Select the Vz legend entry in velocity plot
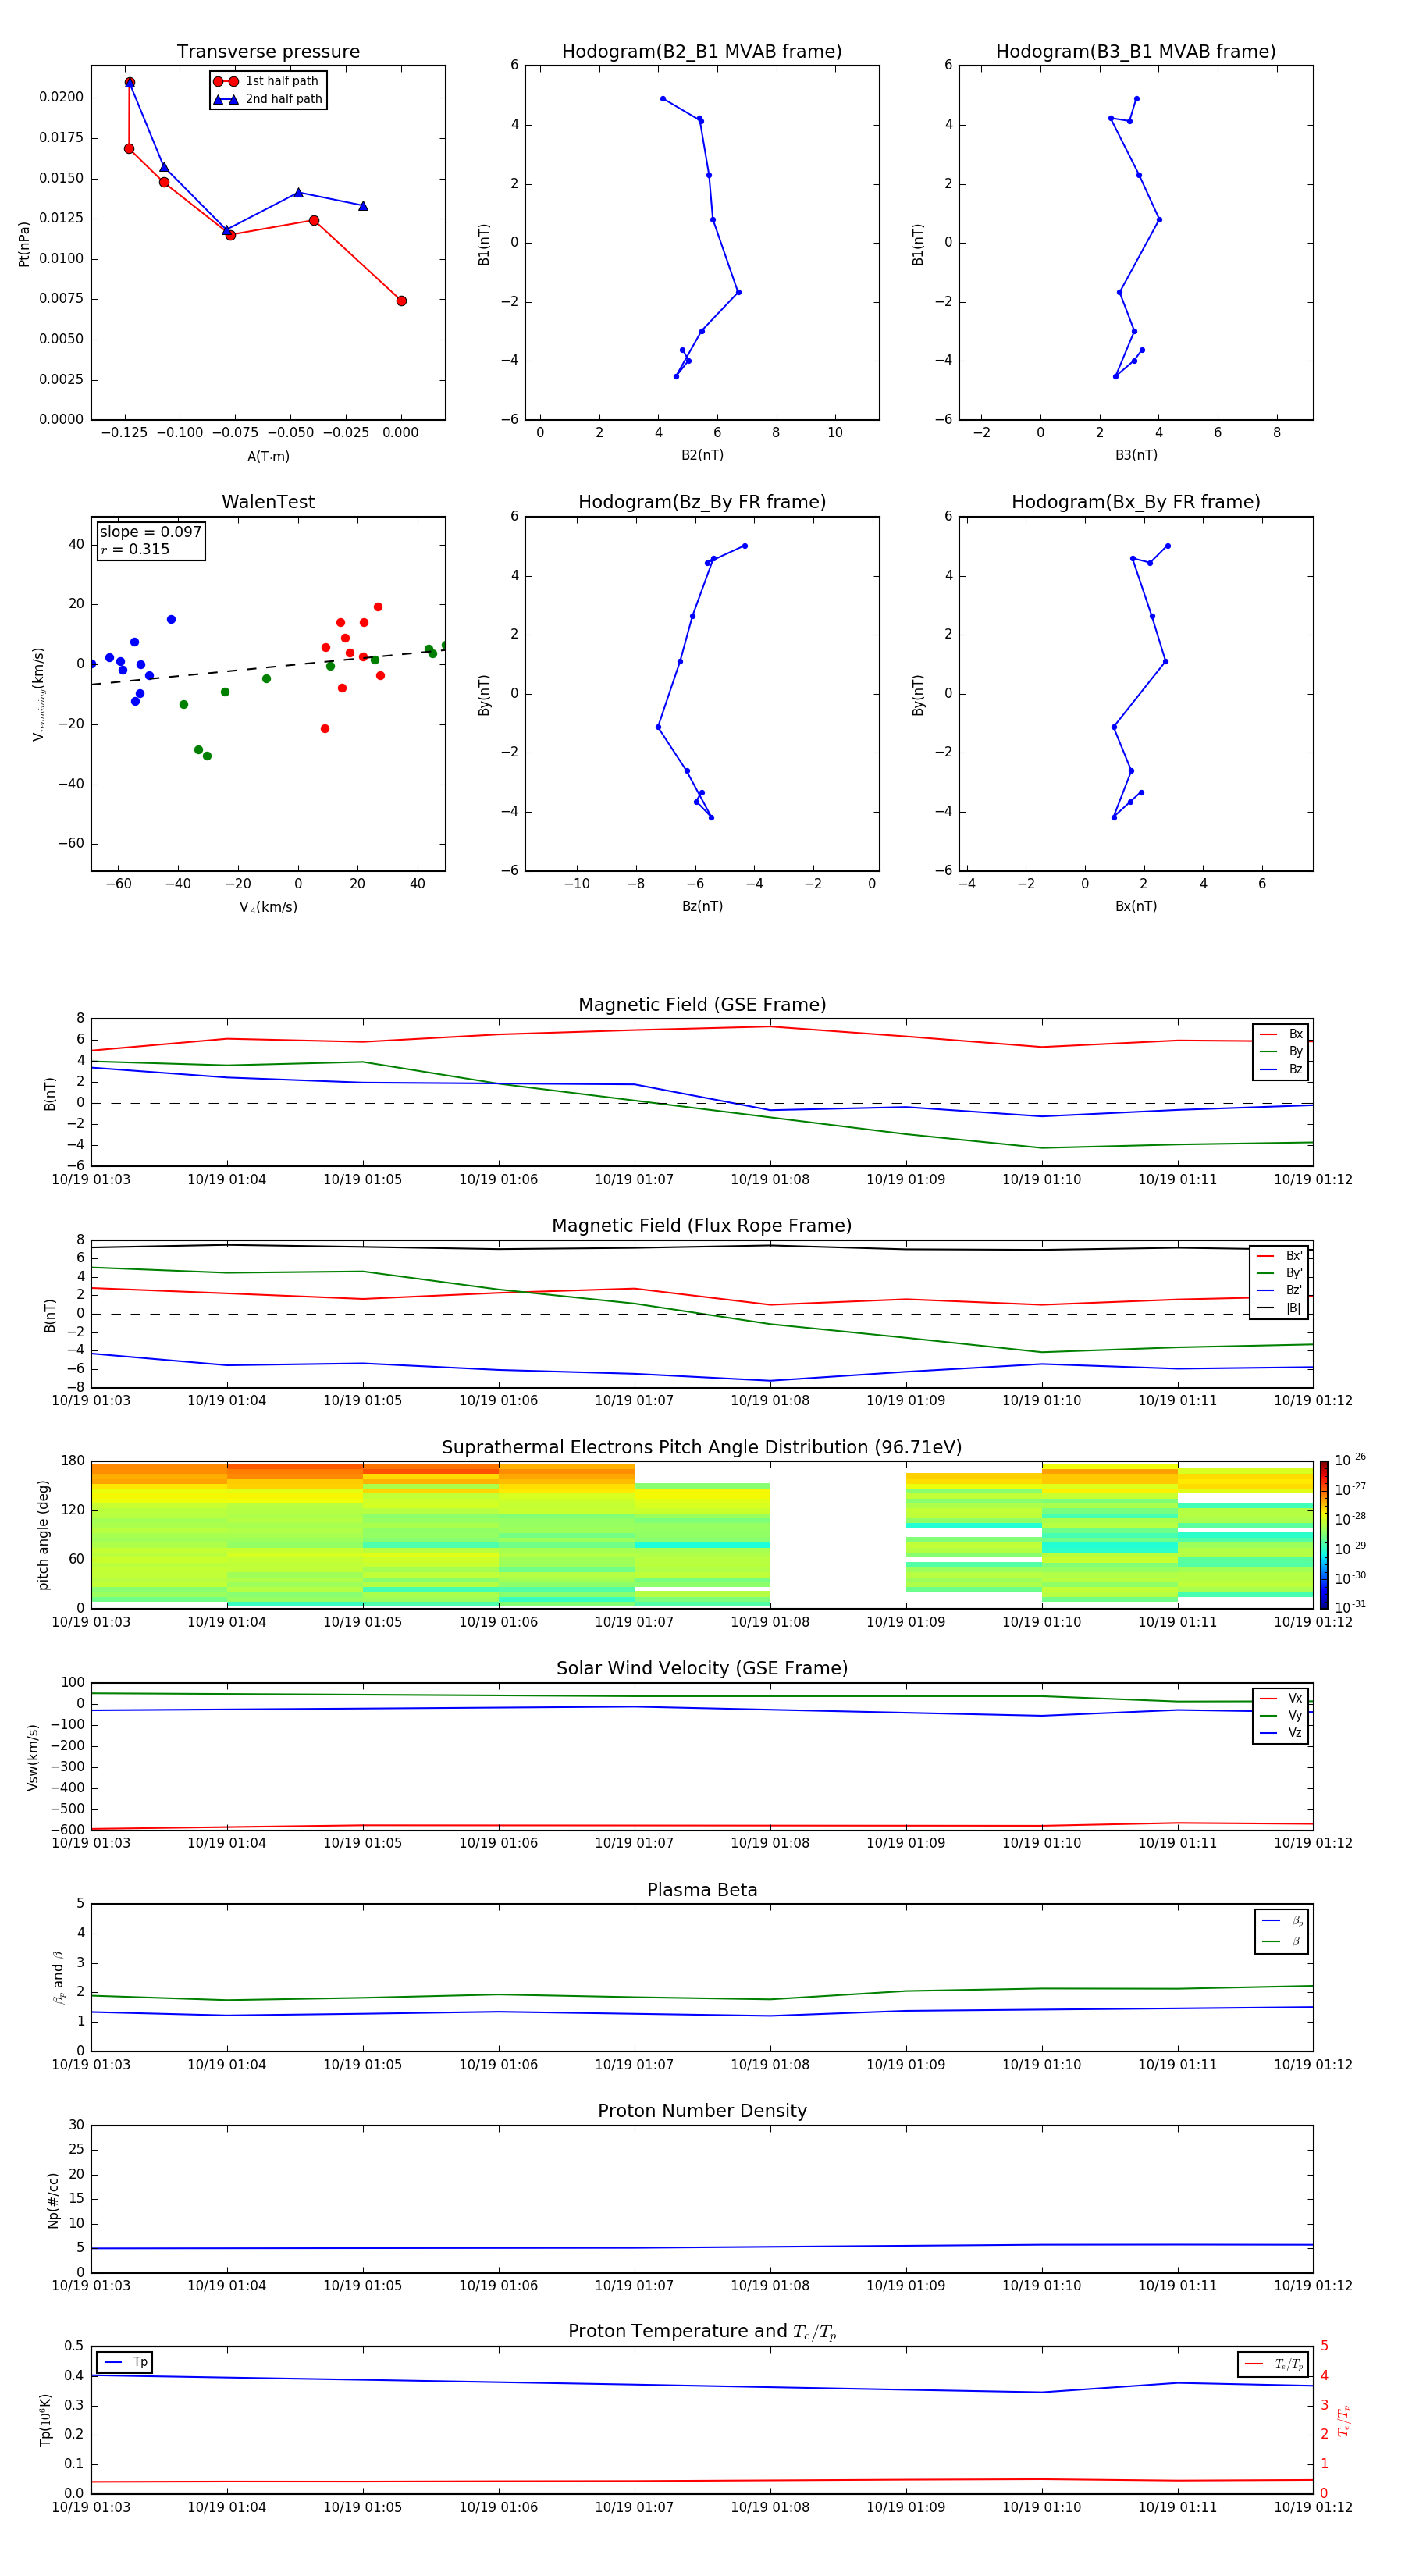1405x2576 pixels. [x=1281, y=1733]
